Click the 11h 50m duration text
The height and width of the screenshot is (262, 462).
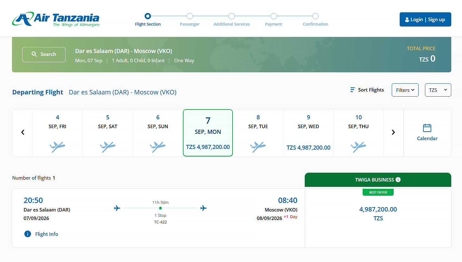point(160,202)
